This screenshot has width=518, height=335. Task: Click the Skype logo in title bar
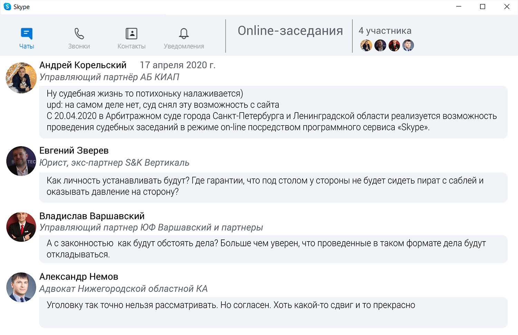[7, 7]
